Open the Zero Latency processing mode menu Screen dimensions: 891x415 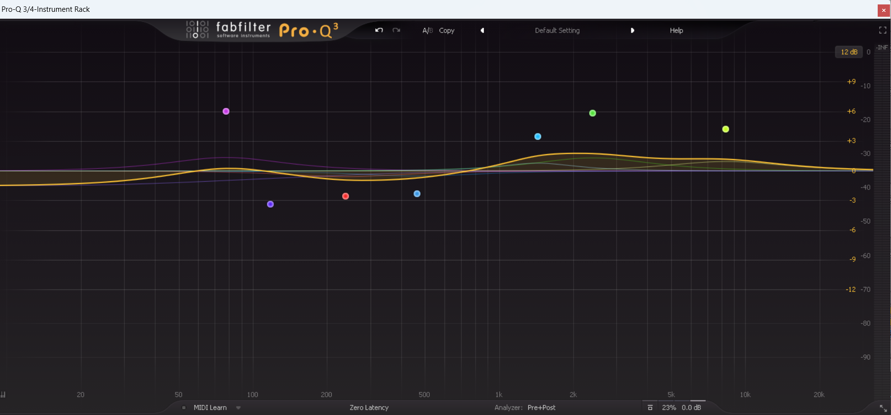[x=369, y=408]
